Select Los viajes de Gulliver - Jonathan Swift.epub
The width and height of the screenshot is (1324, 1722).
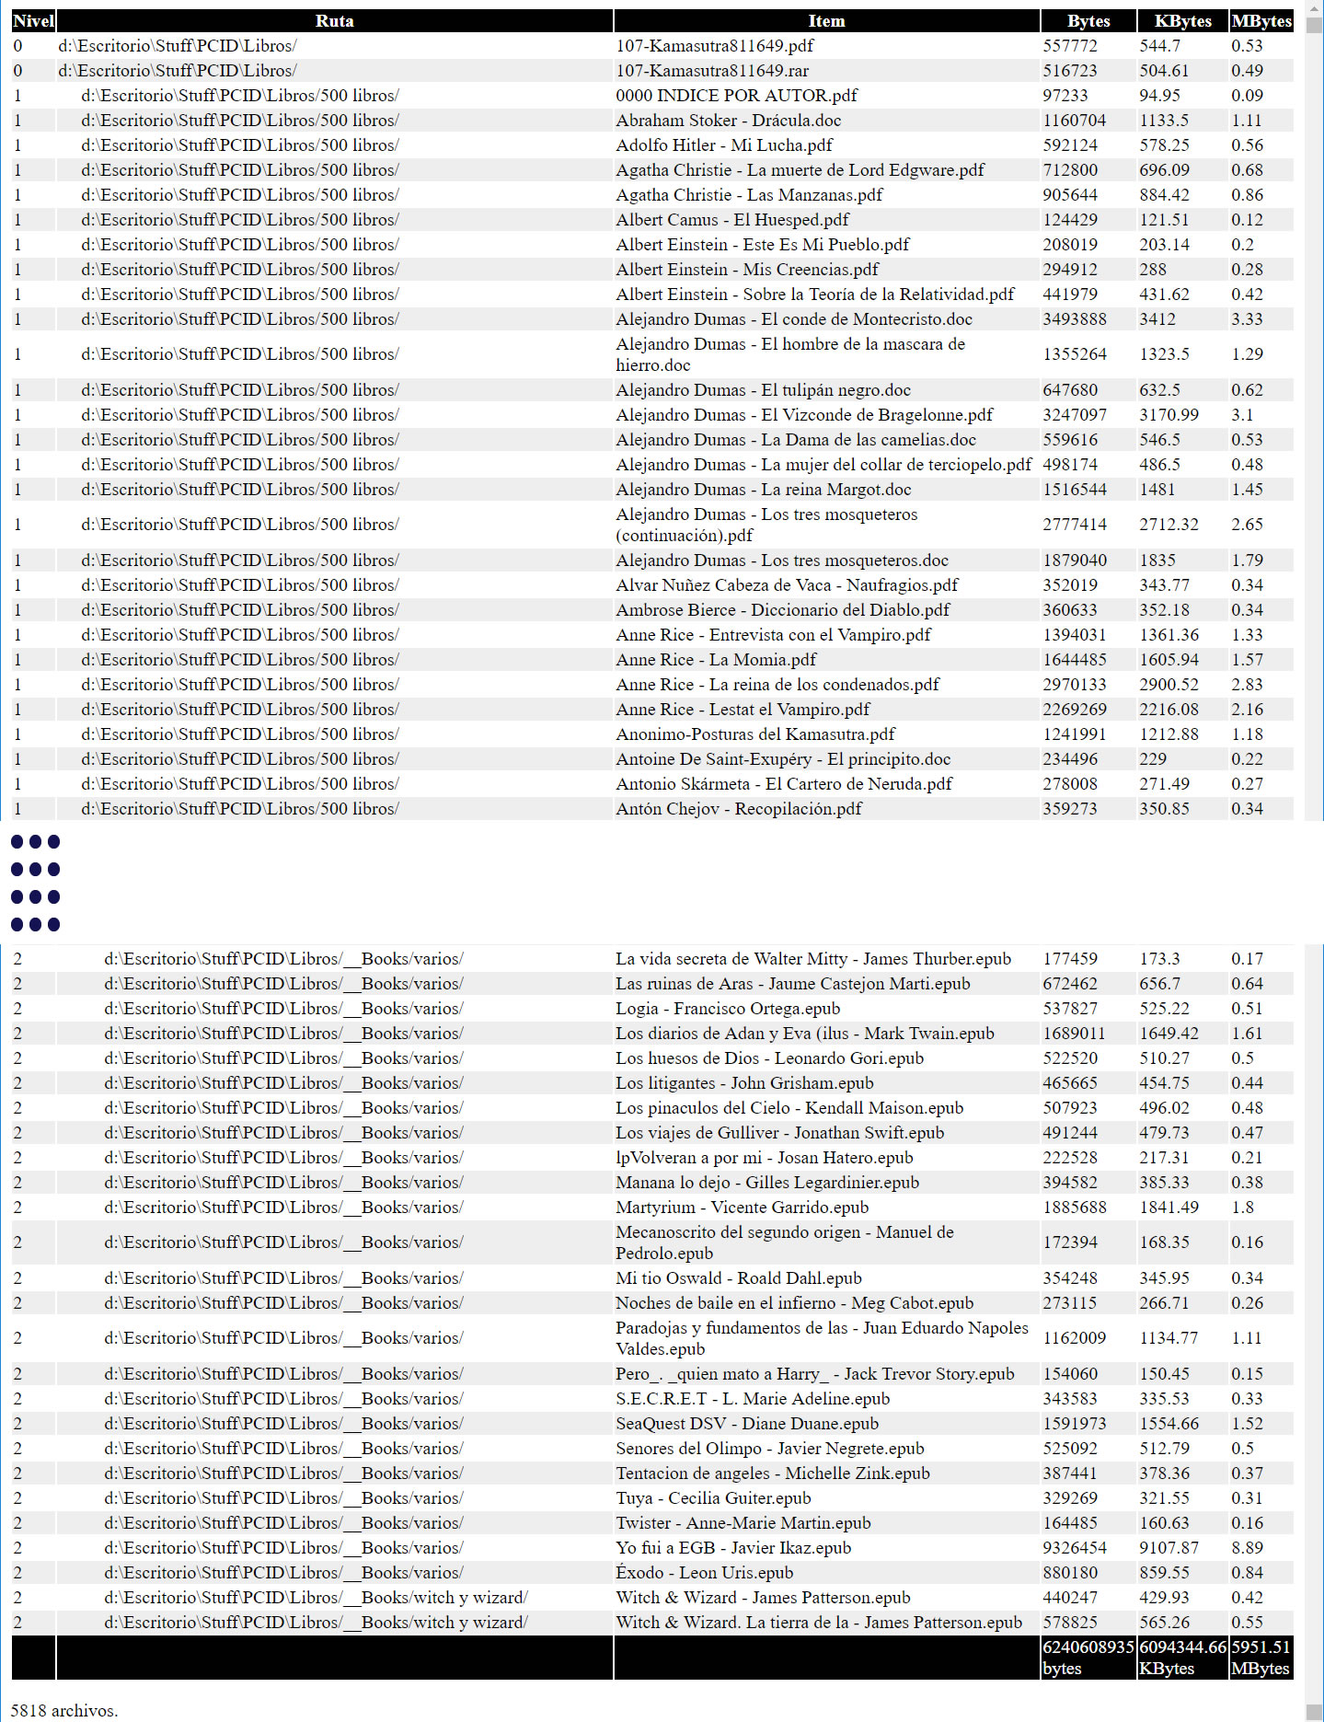[x=779, y=1133]
